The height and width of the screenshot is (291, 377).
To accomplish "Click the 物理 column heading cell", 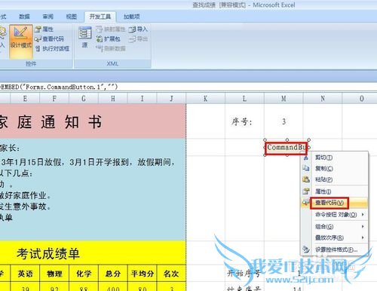I will (54, 274).
